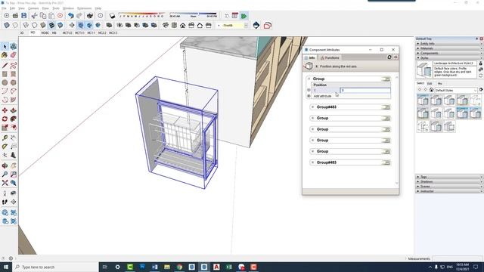The height and width of the screenshot is (272, 484).
Task: Click the house Front view icon
Action: (x=183, y=25)
